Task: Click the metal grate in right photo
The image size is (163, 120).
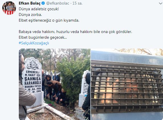Action: 127,88
